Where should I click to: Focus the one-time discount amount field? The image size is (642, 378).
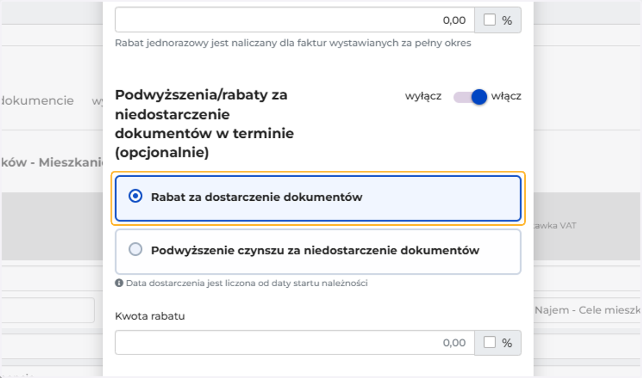point(295,20)
